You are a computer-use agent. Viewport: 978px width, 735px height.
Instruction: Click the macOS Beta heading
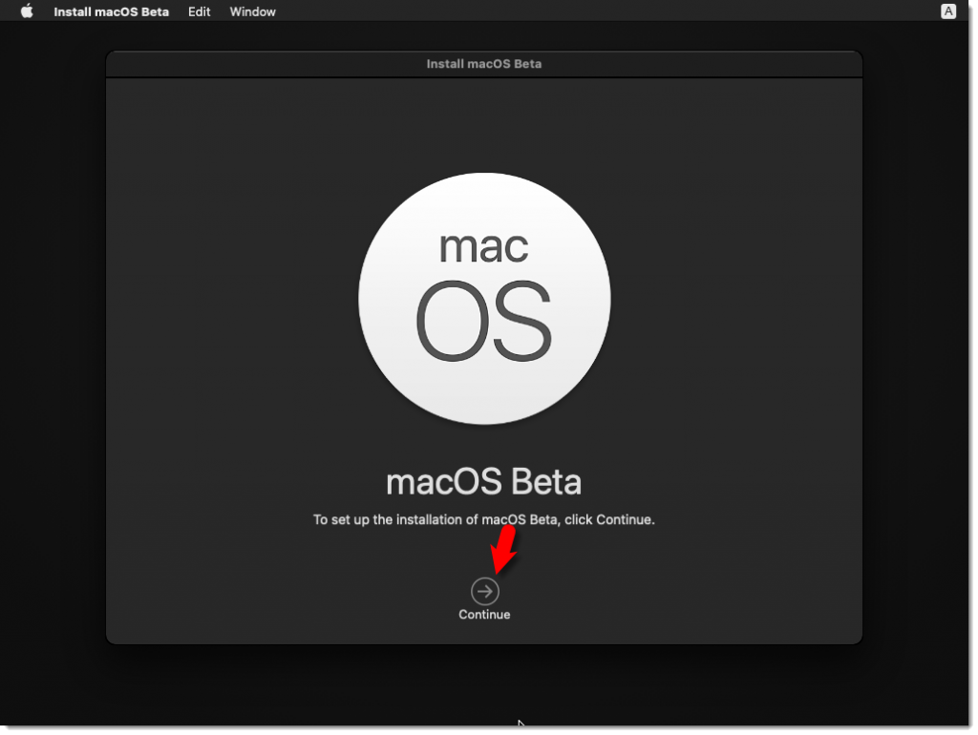484,482
